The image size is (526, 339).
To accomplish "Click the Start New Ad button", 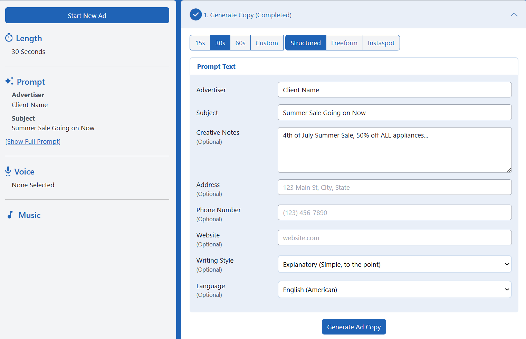I will [87, 16].
